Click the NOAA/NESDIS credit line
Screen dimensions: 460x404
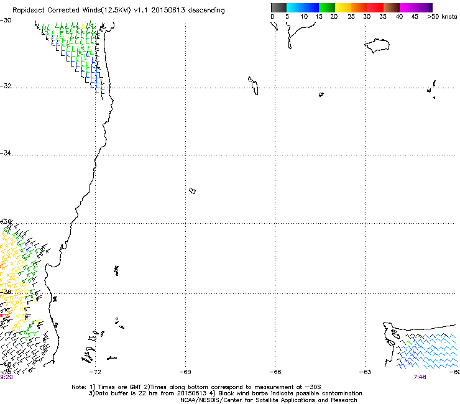click(269, 400)
